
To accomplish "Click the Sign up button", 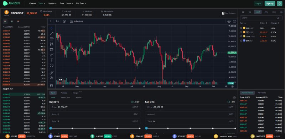I will (270, 4).
